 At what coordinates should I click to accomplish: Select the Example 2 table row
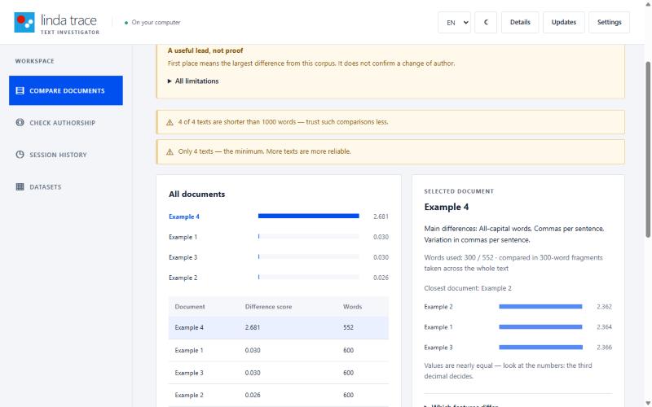278,395
